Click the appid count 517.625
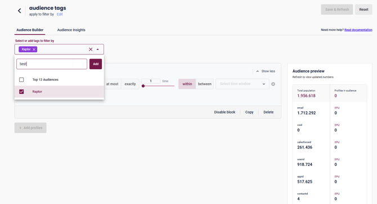The width and height of the screenshot is (377, 204). pos(304,182)
